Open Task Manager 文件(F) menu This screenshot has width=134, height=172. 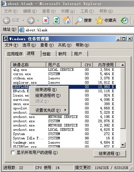point(11,45)
